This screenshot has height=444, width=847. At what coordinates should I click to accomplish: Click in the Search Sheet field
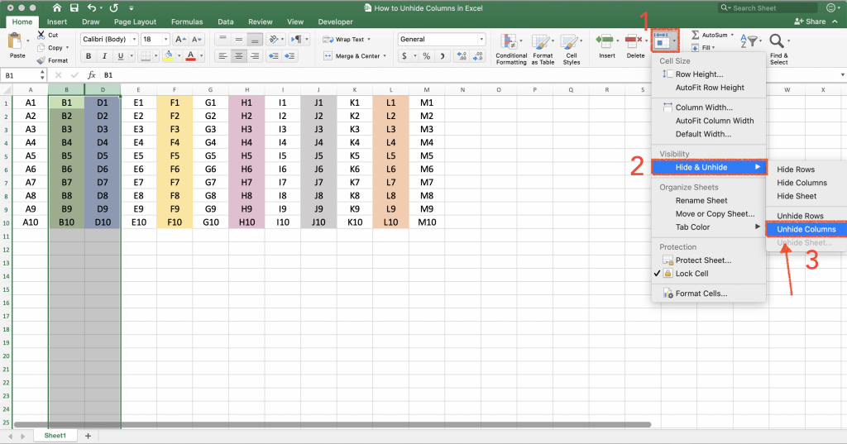click(x=768, y=8)
